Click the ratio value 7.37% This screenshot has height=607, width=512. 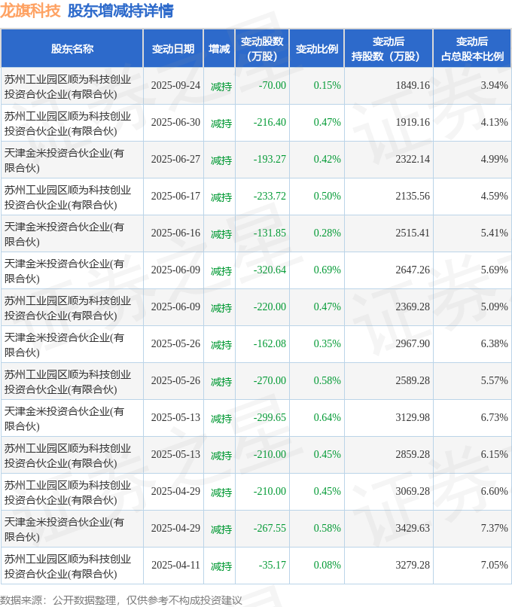coord(494,529)
